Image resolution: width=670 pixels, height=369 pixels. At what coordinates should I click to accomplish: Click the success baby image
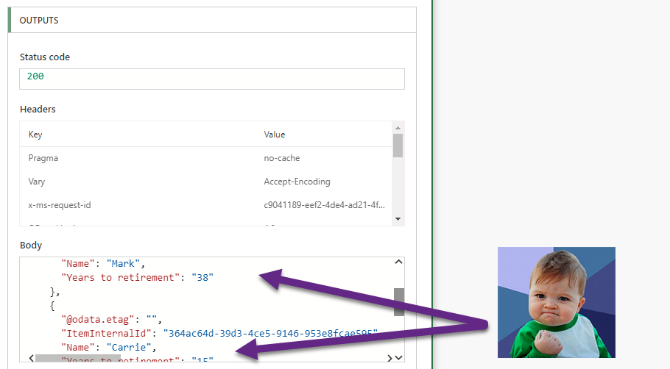(x=556, y=302)
